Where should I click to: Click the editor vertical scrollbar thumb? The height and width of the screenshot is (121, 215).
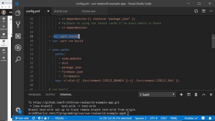(213, 41)
